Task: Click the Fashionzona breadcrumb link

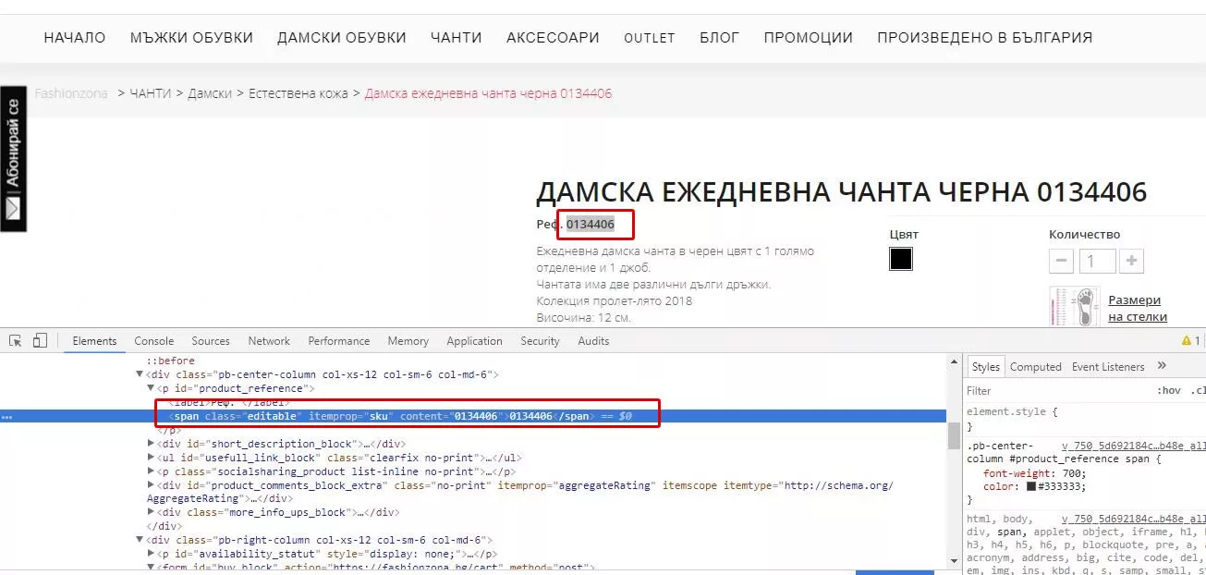Action: (x=71, y=93)
